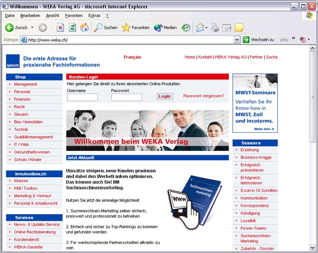Follow the Passwort vergessen? link
This screenshot has height=253, width=318.
pos(203,96)
